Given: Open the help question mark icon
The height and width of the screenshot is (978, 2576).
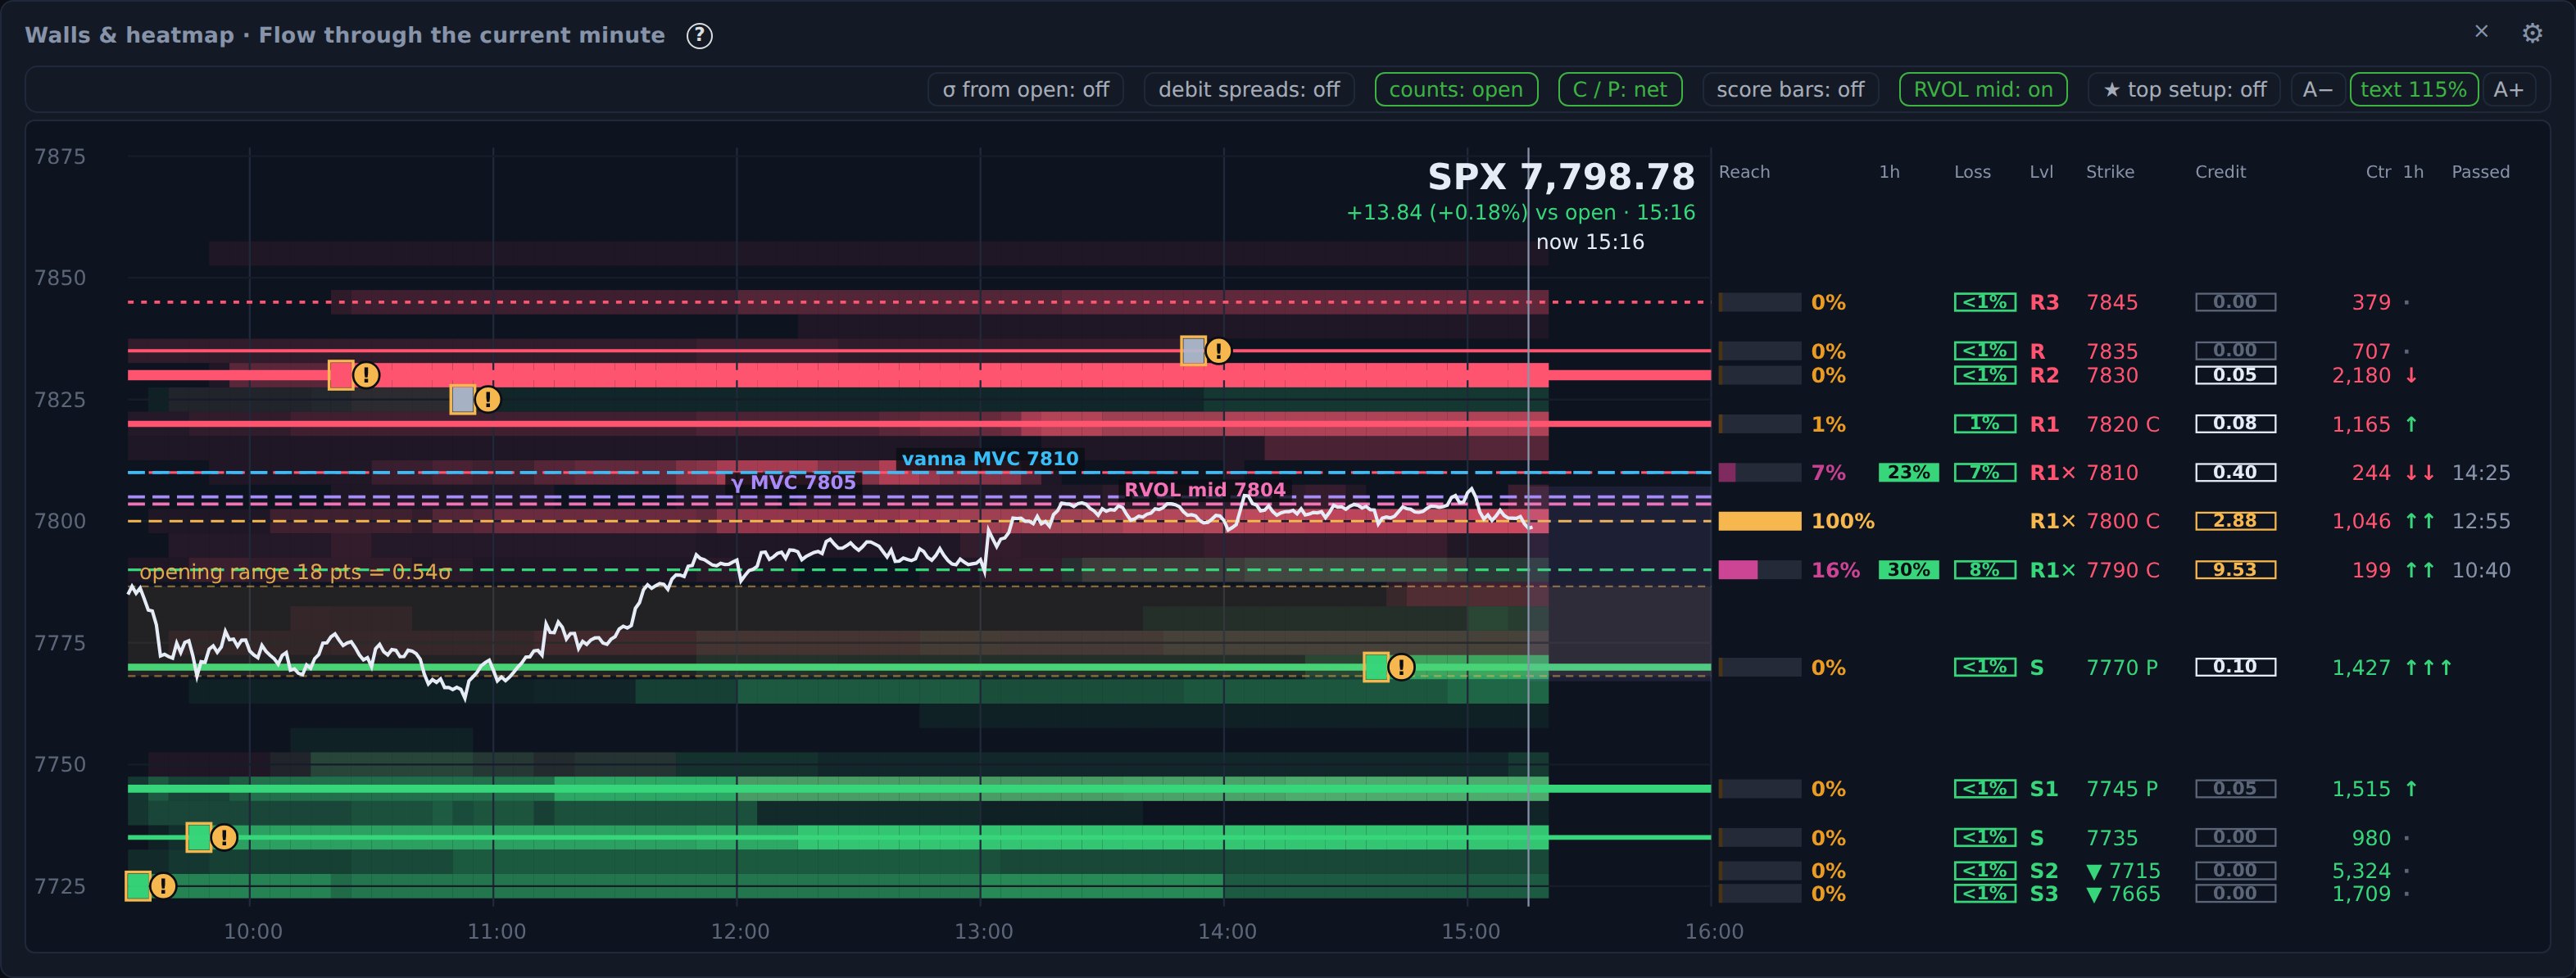Looking at the screenshot, I should 699,36.
